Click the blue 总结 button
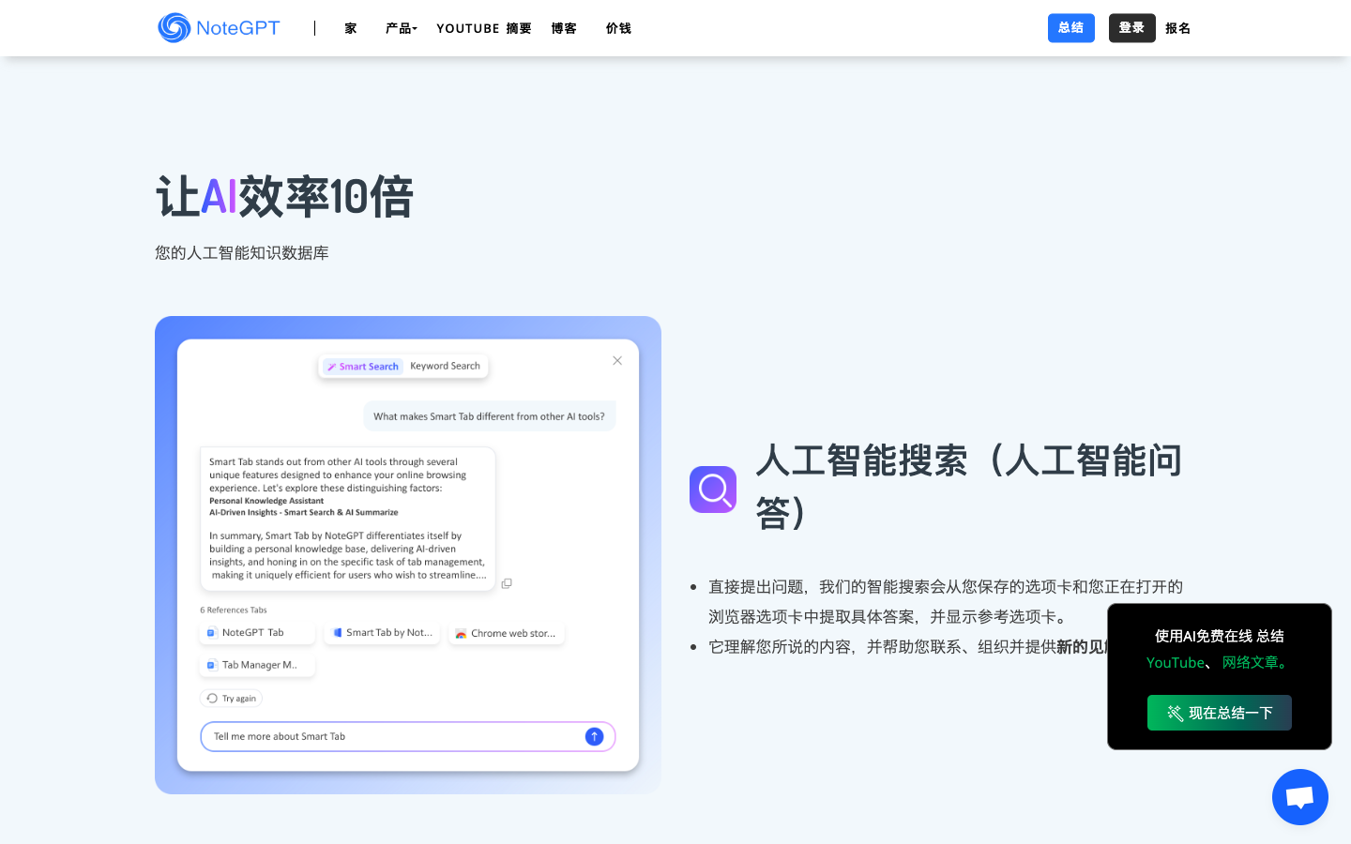 coord(1070,28)
